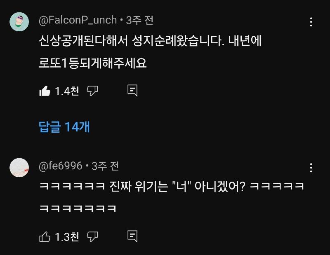Click the 3주 전 timestamp on @FalconP_unch's comment
The height and width of the screenshot is (255, 330).
pos(139,20)
